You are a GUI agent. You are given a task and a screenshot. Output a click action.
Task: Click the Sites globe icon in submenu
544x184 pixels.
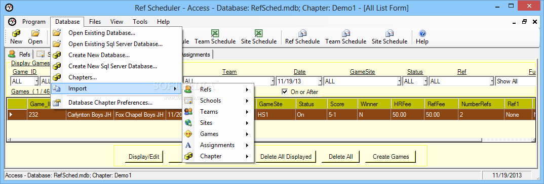[188, 123]
